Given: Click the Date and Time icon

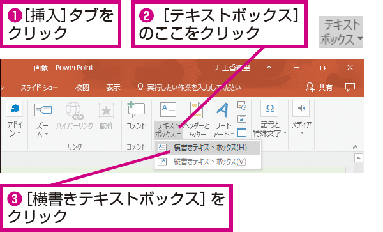Looking at the screenshot, I should click(x=242, y=105).
